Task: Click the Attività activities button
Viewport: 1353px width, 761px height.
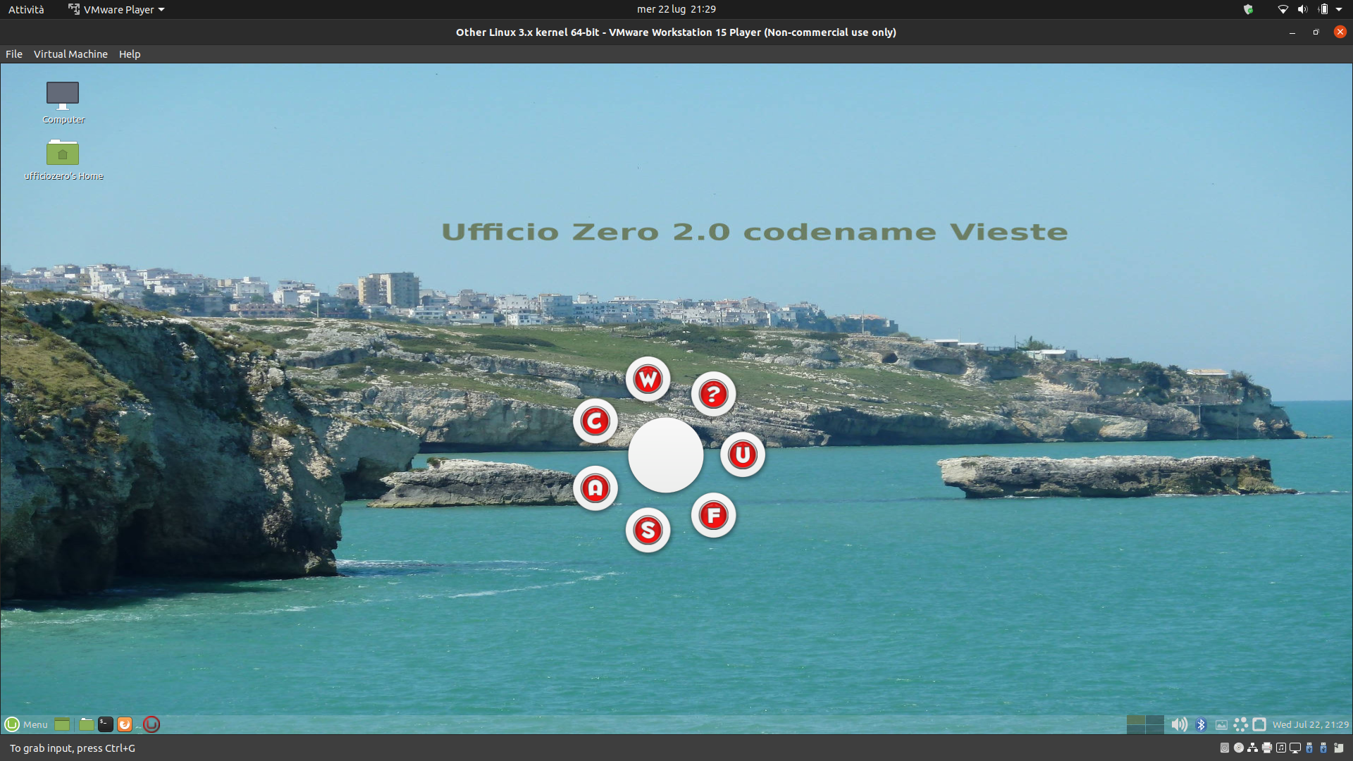Action: click(x=26, y=9)
